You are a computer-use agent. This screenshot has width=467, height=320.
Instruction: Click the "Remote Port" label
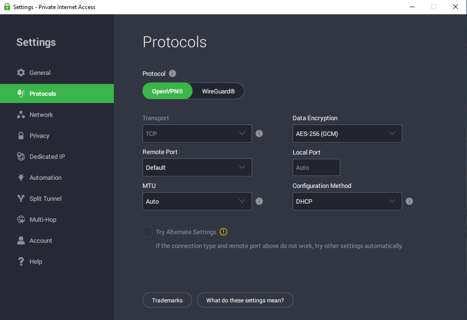pos(160,152)
